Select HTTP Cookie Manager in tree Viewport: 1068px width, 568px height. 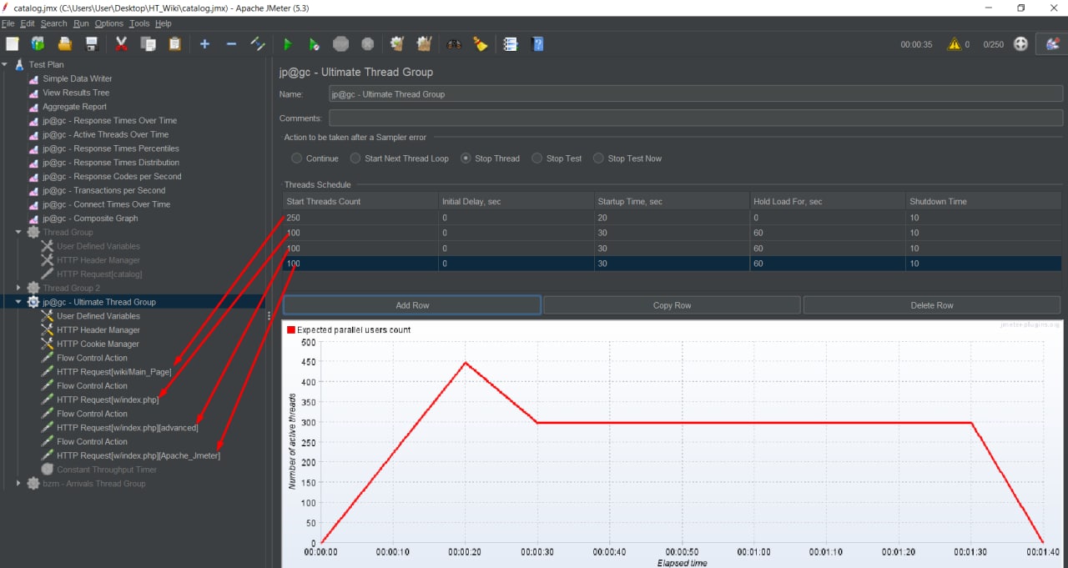click(98, 344)
